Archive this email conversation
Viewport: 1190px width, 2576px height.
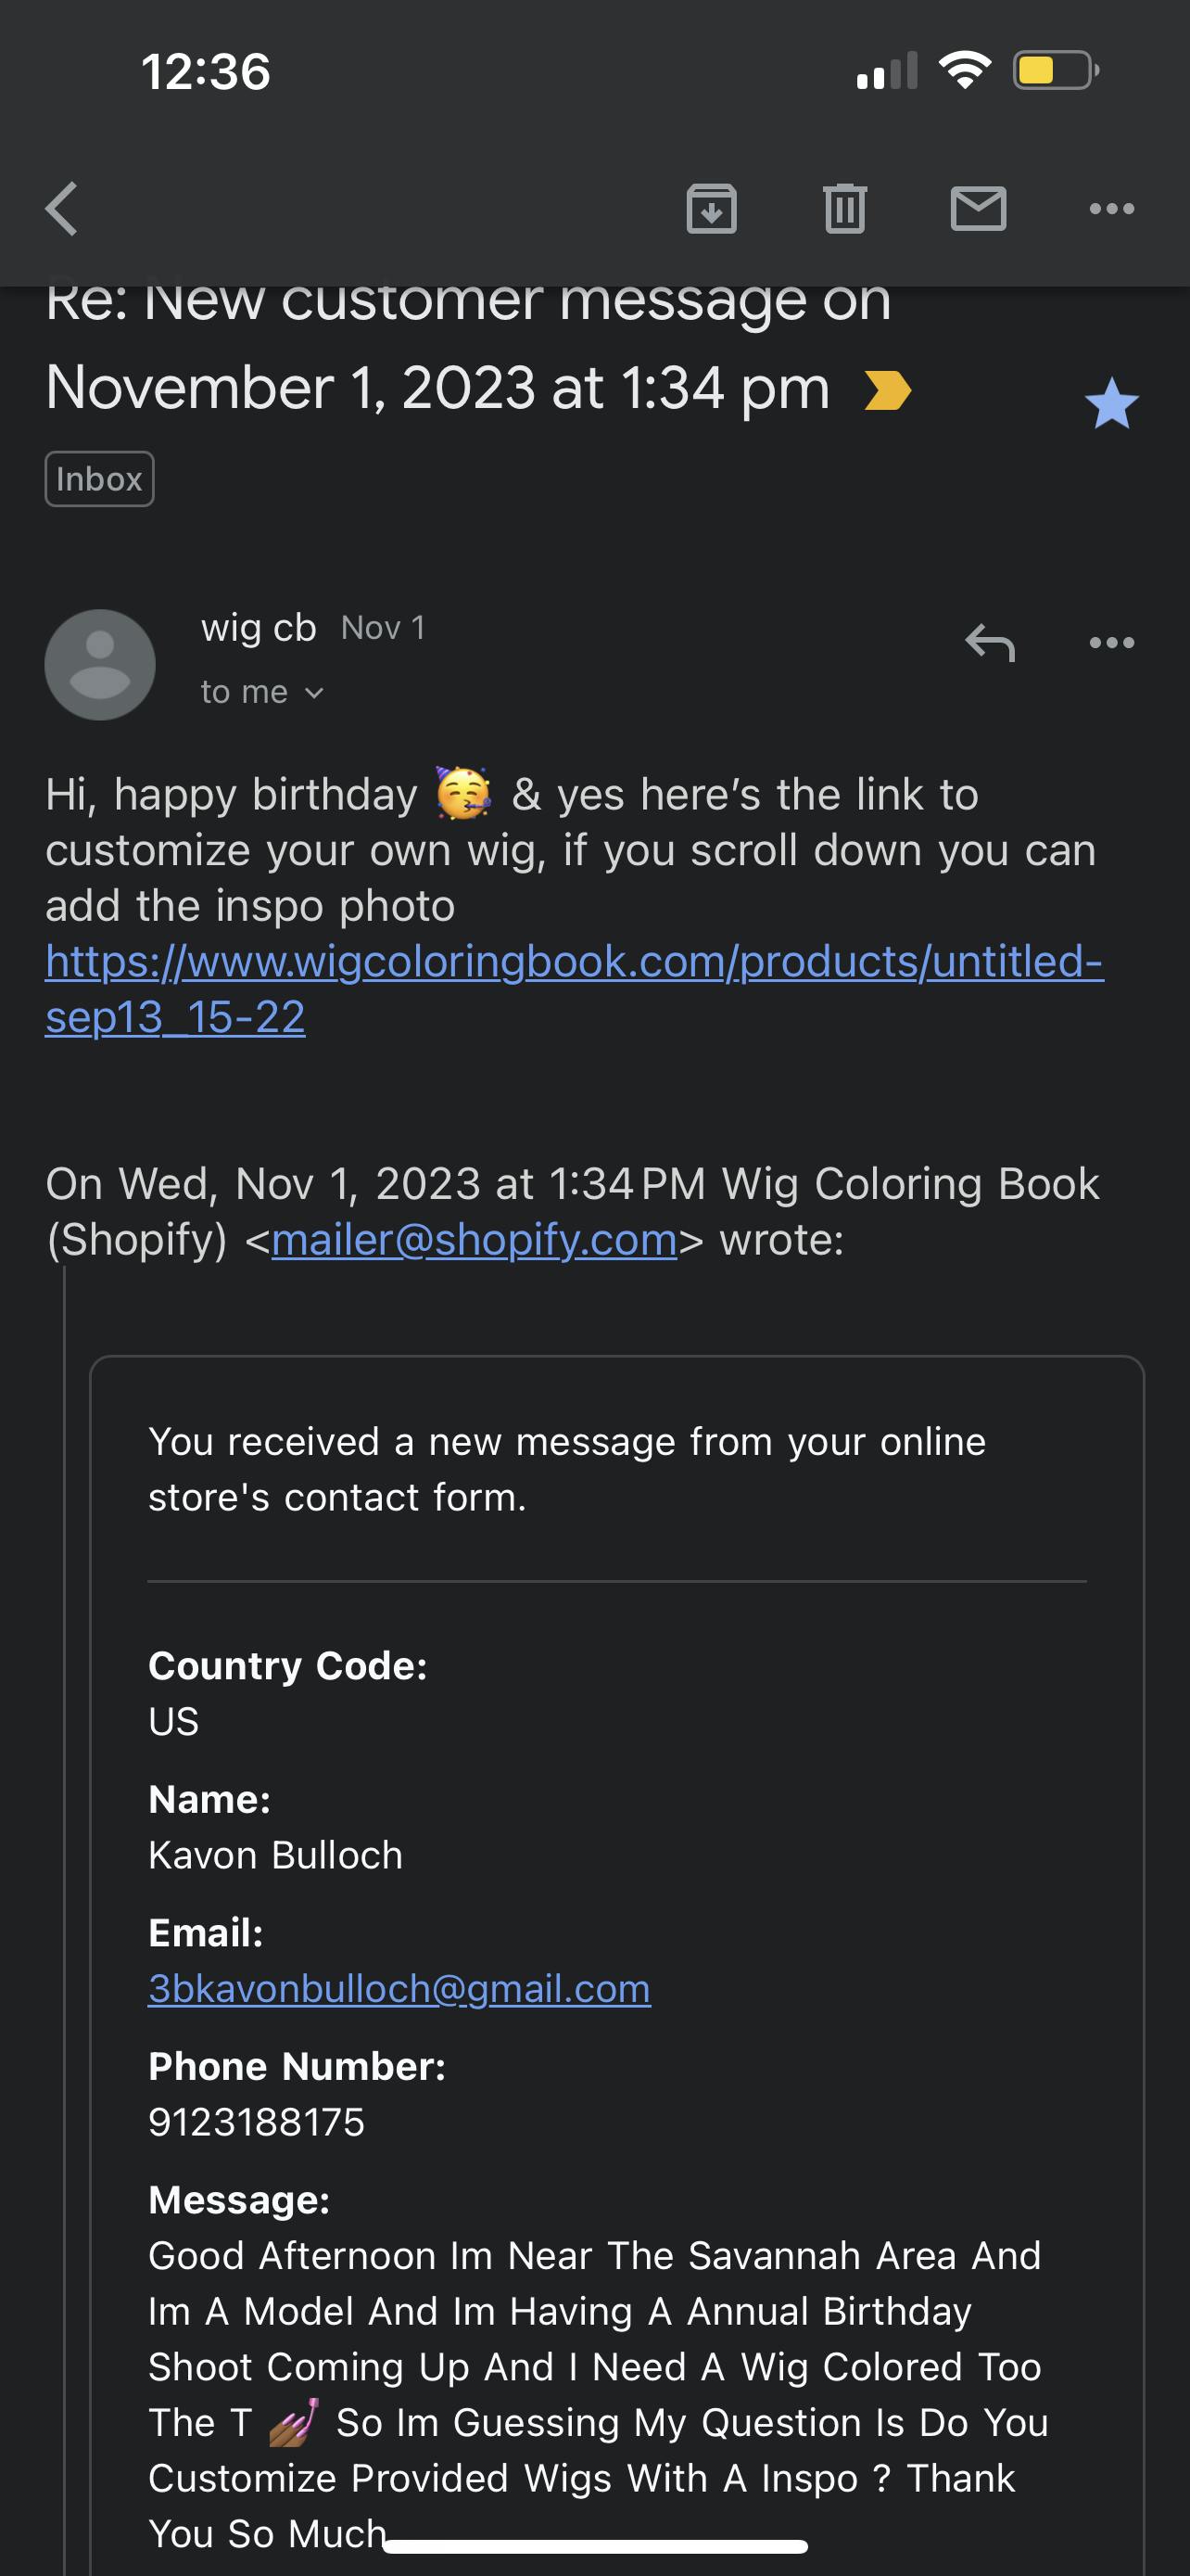click(712, 209)
